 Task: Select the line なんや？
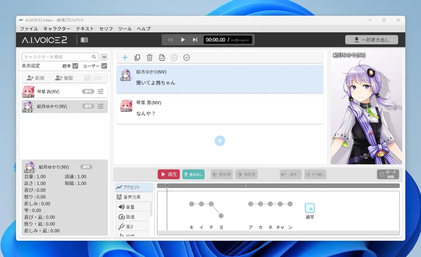pos(220,110)
